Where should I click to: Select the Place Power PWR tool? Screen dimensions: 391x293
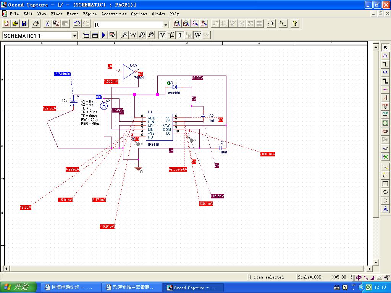coord(385,106)
